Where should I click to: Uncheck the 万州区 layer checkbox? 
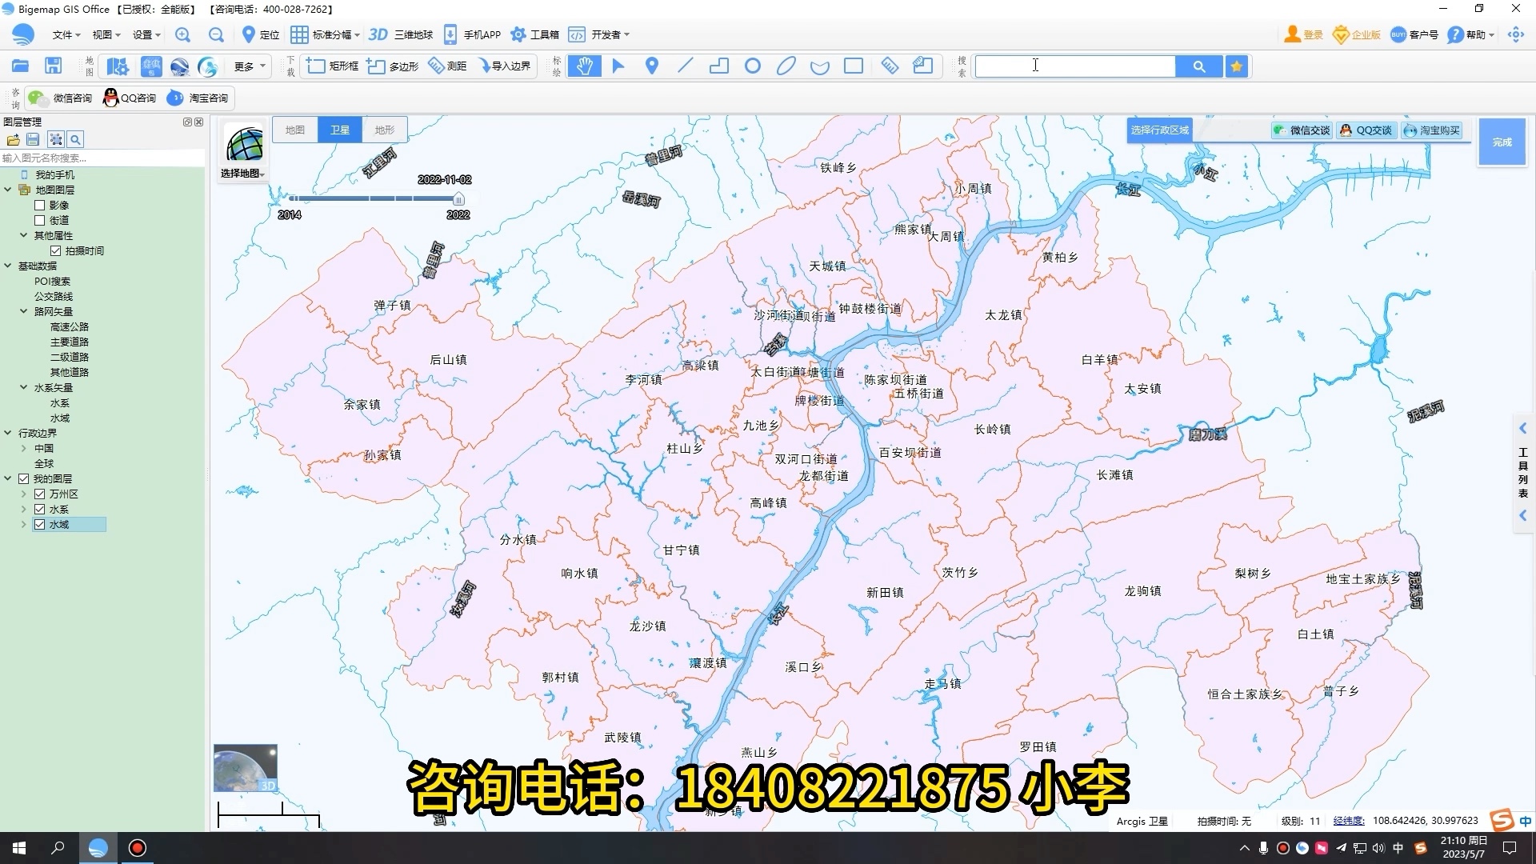coord(39,494)
